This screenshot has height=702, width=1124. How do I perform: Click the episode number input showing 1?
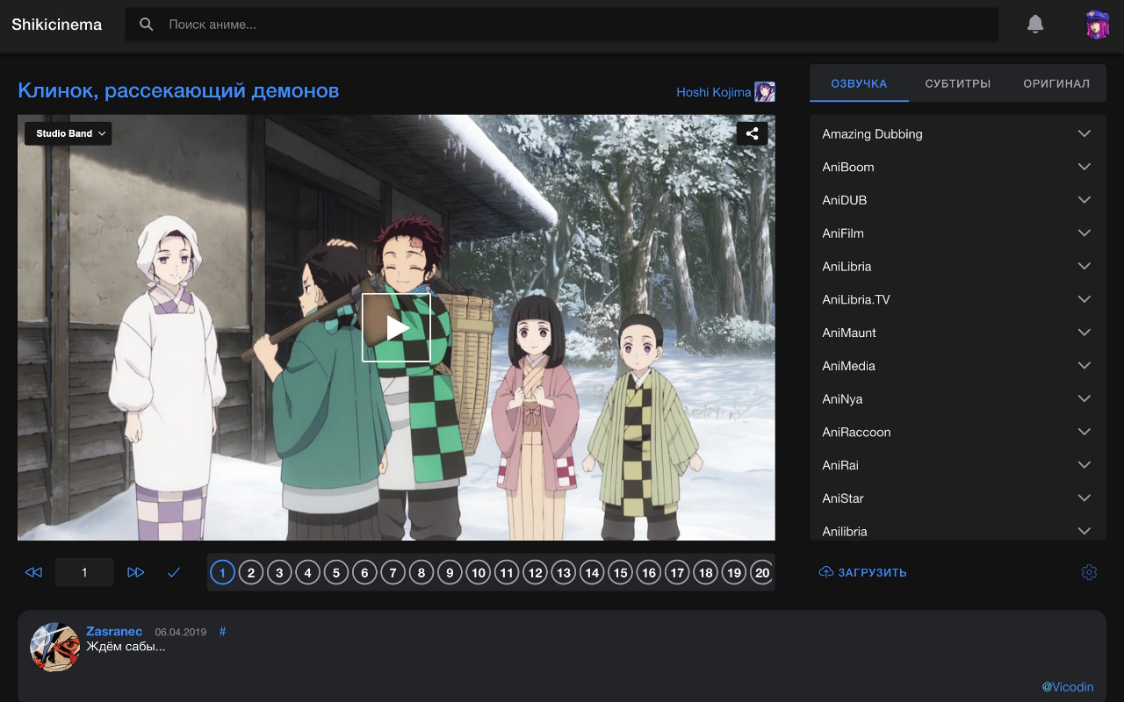coord(84,572)
